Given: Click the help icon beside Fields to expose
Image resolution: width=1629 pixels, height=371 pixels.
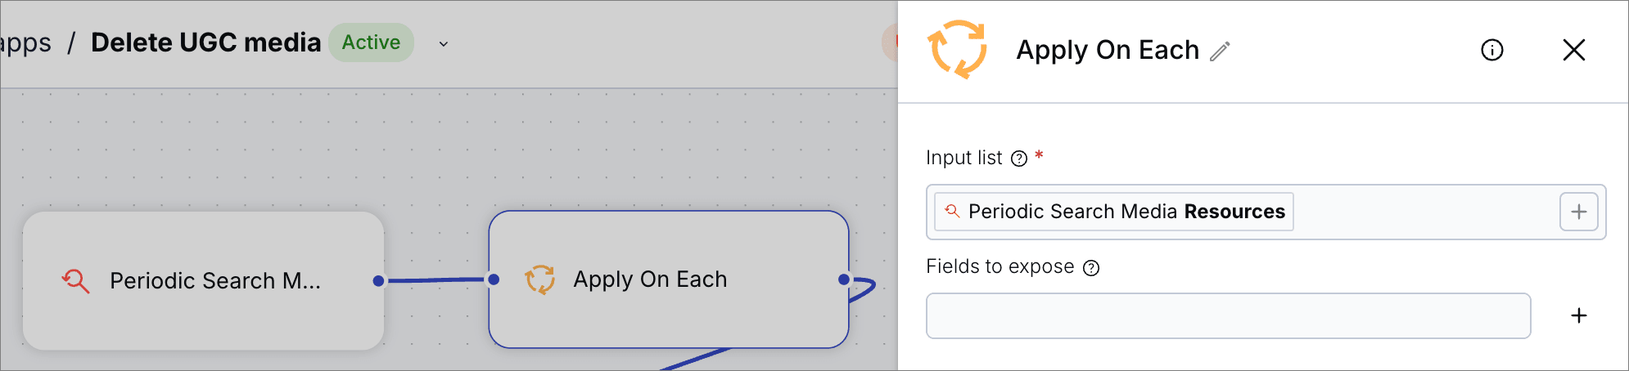Looking at the screenshot, I should coord(1091,268).
